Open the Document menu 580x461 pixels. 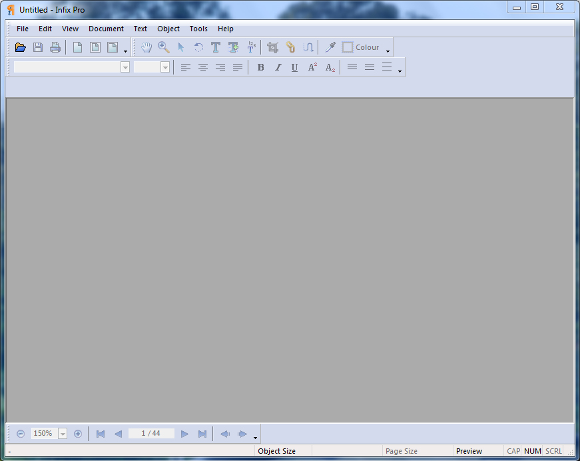106,29
